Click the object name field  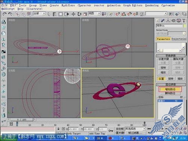169,26
